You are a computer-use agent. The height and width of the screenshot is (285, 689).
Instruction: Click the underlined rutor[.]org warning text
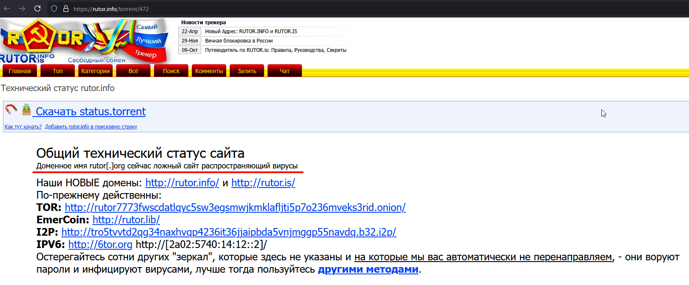(x=167, y=166)
